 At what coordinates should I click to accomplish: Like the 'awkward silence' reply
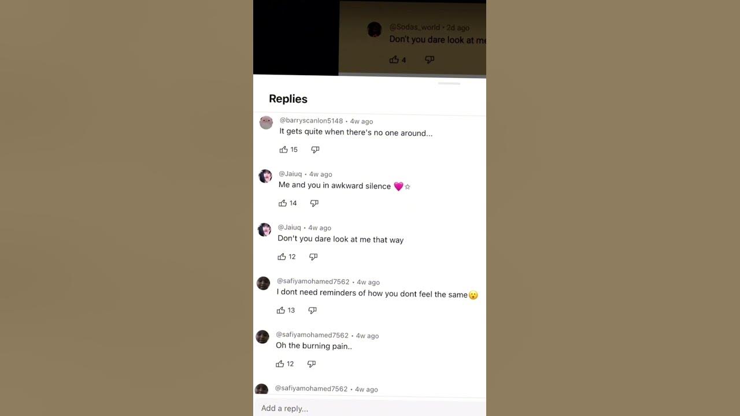pos(283,203)
